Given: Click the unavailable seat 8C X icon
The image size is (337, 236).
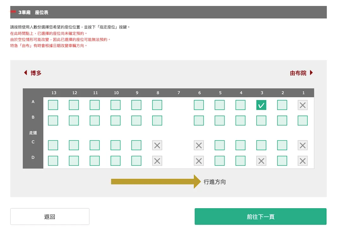Looking at the screenshot, I should (157, 145).
